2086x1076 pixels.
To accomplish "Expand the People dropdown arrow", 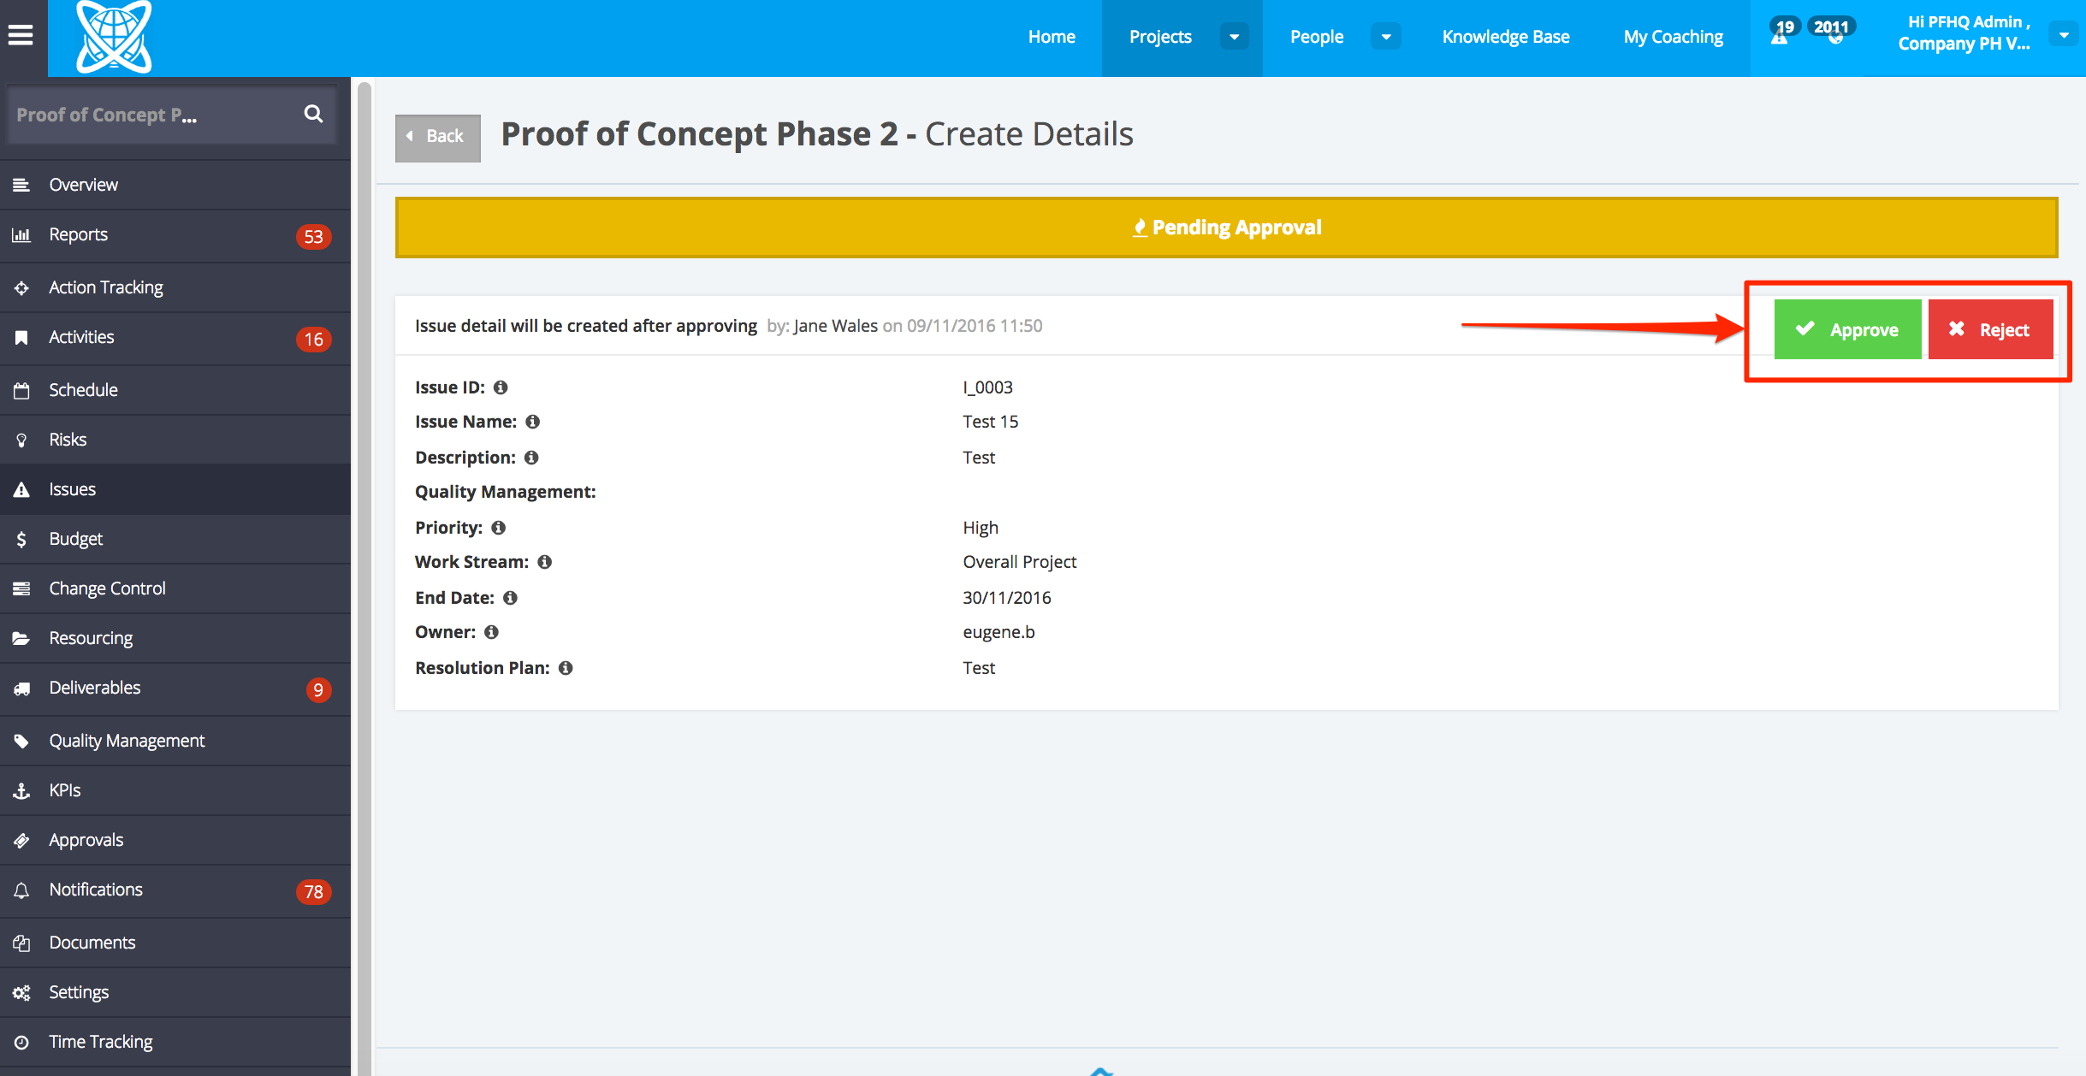I will click(x=1385, y=37).
